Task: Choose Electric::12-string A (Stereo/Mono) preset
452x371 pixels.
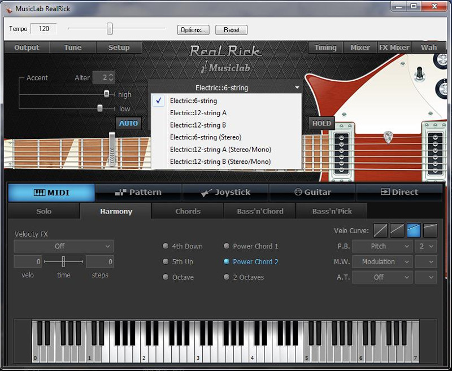Action: (x=227, y=150)
